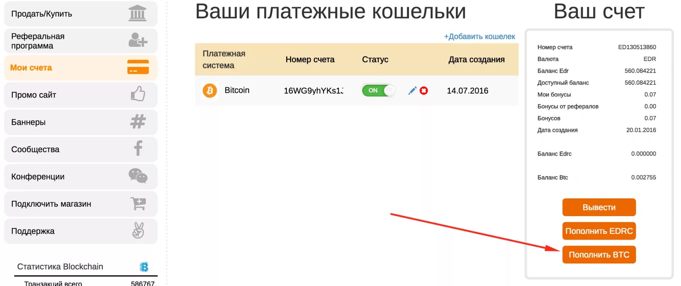Click the Ваши платежные кошельки heading
Screen dimensions: 681x286
tap(331, 11)
